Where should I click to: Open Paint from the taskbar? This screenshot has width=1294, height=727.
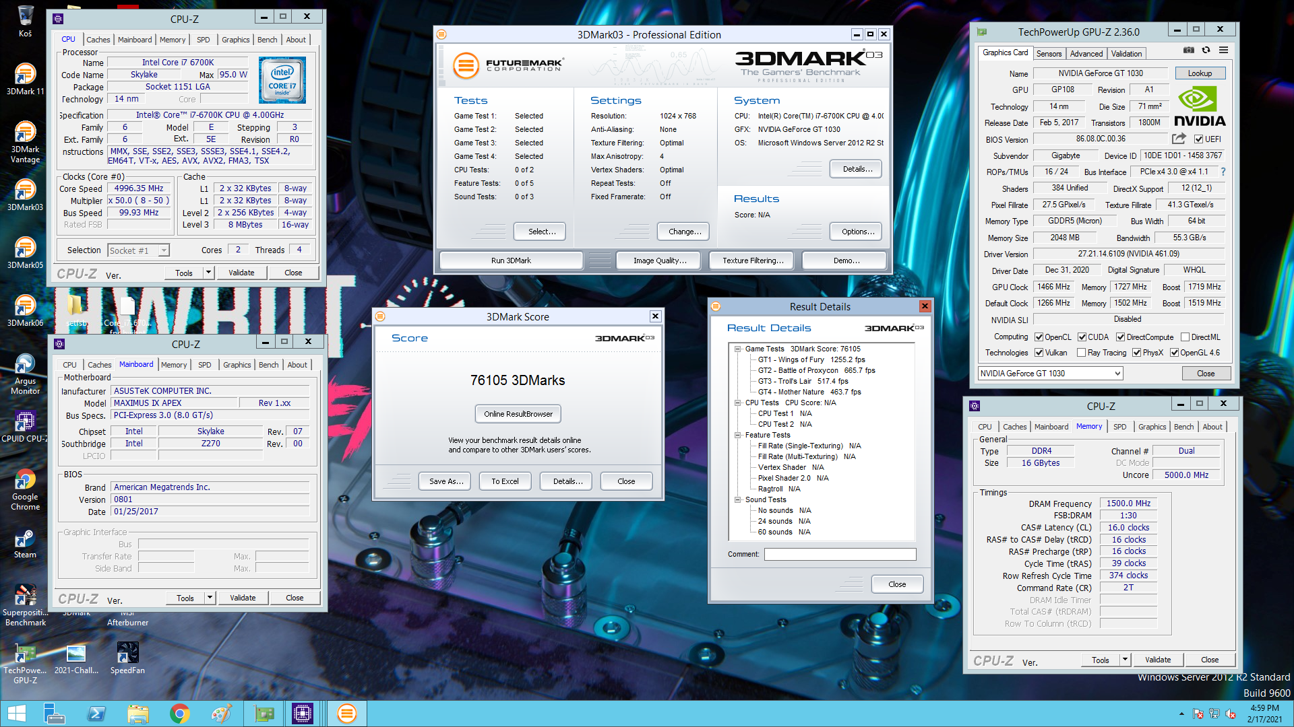pyautogui.click(x=221, y=714)
